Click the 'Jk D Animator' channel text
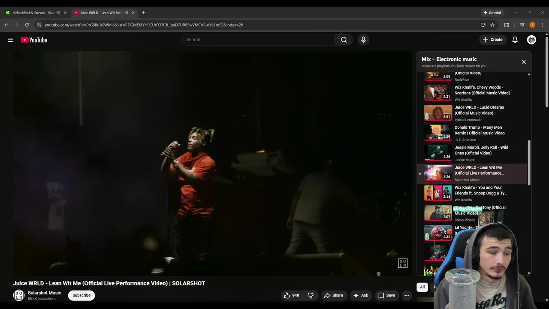The image size is (549, 309). coord(465,140)
